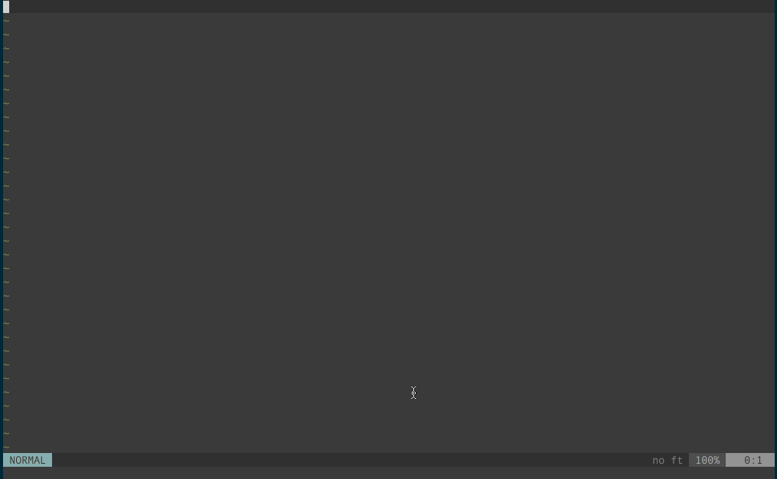Image resolution: width=777 pixels, height=479 pixels.
Task: Click the NORMAL mode indicator in statusline
Action: click(28, 460)
